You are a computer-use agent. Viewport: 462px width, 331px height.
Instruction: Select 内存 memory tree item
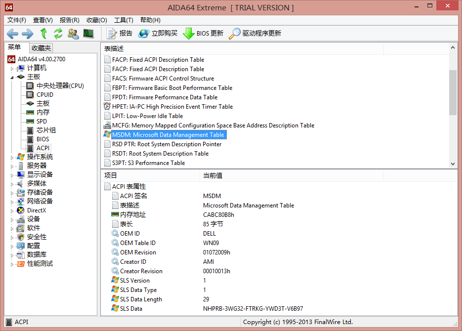[43, 113]
